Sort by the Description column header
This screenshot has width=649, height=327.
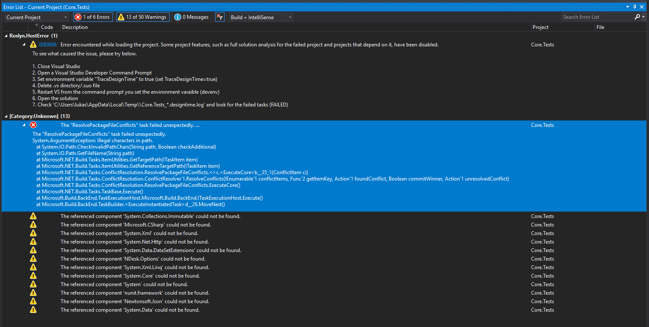coord(75,27)
